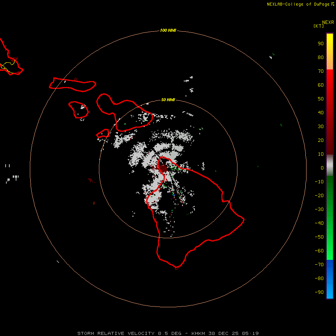The image size is (336, 336).
Task: Click the 80 value on velocity scale
Action: pos(321,57)
